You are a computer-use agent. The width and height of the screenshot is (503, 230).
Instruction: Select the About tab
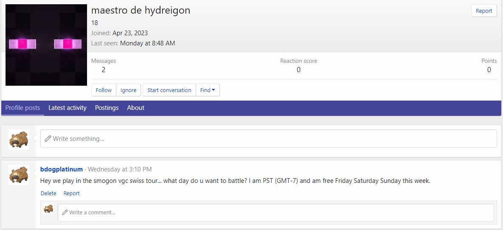point(136,108)
